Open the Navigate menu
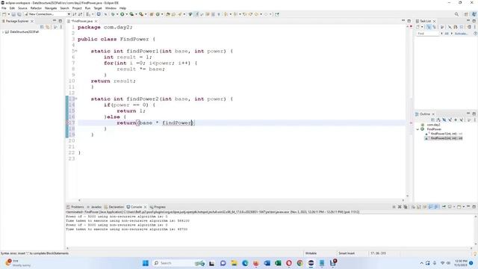 point(51,8)
